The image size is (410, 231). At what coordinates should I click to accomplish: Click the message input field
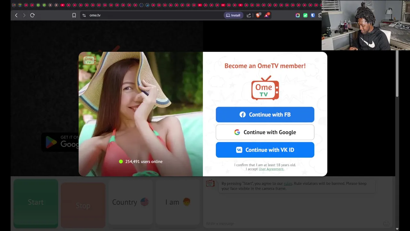tap(293, 224)
